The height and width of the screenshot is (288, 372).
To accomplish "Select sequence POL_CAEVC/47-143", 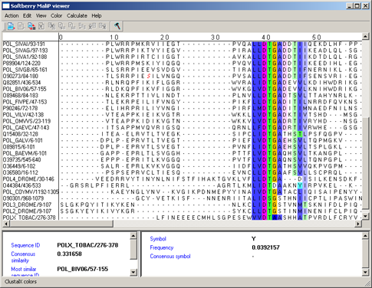I will pyautogui.click(x=26, y=127).
